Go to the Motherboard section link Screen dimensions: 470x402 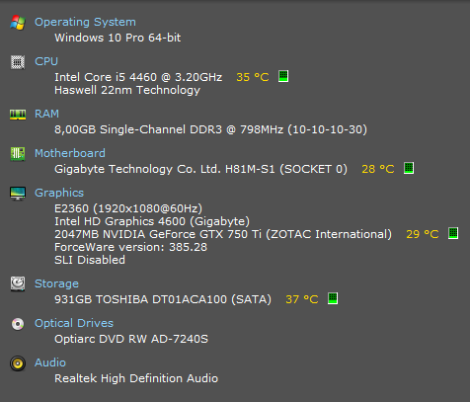point(70,153)
